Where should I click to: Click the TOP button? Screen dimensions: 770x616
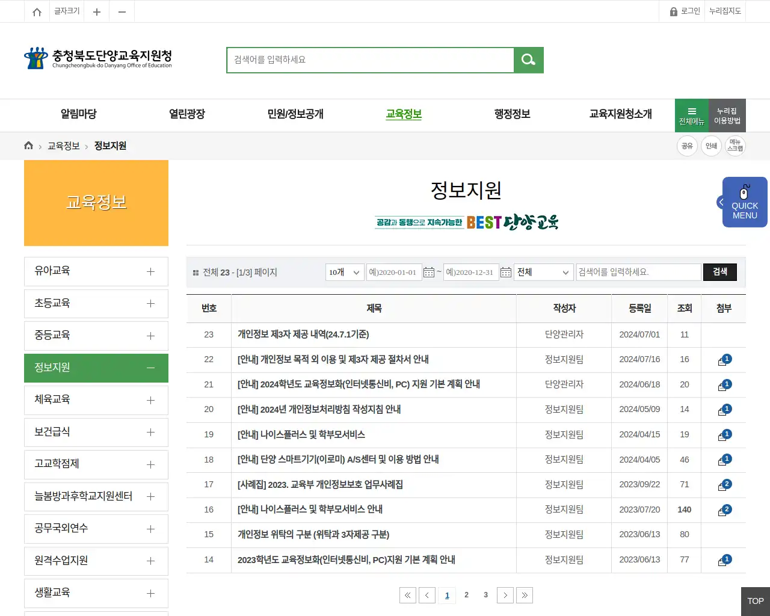[x=756, y=601]
